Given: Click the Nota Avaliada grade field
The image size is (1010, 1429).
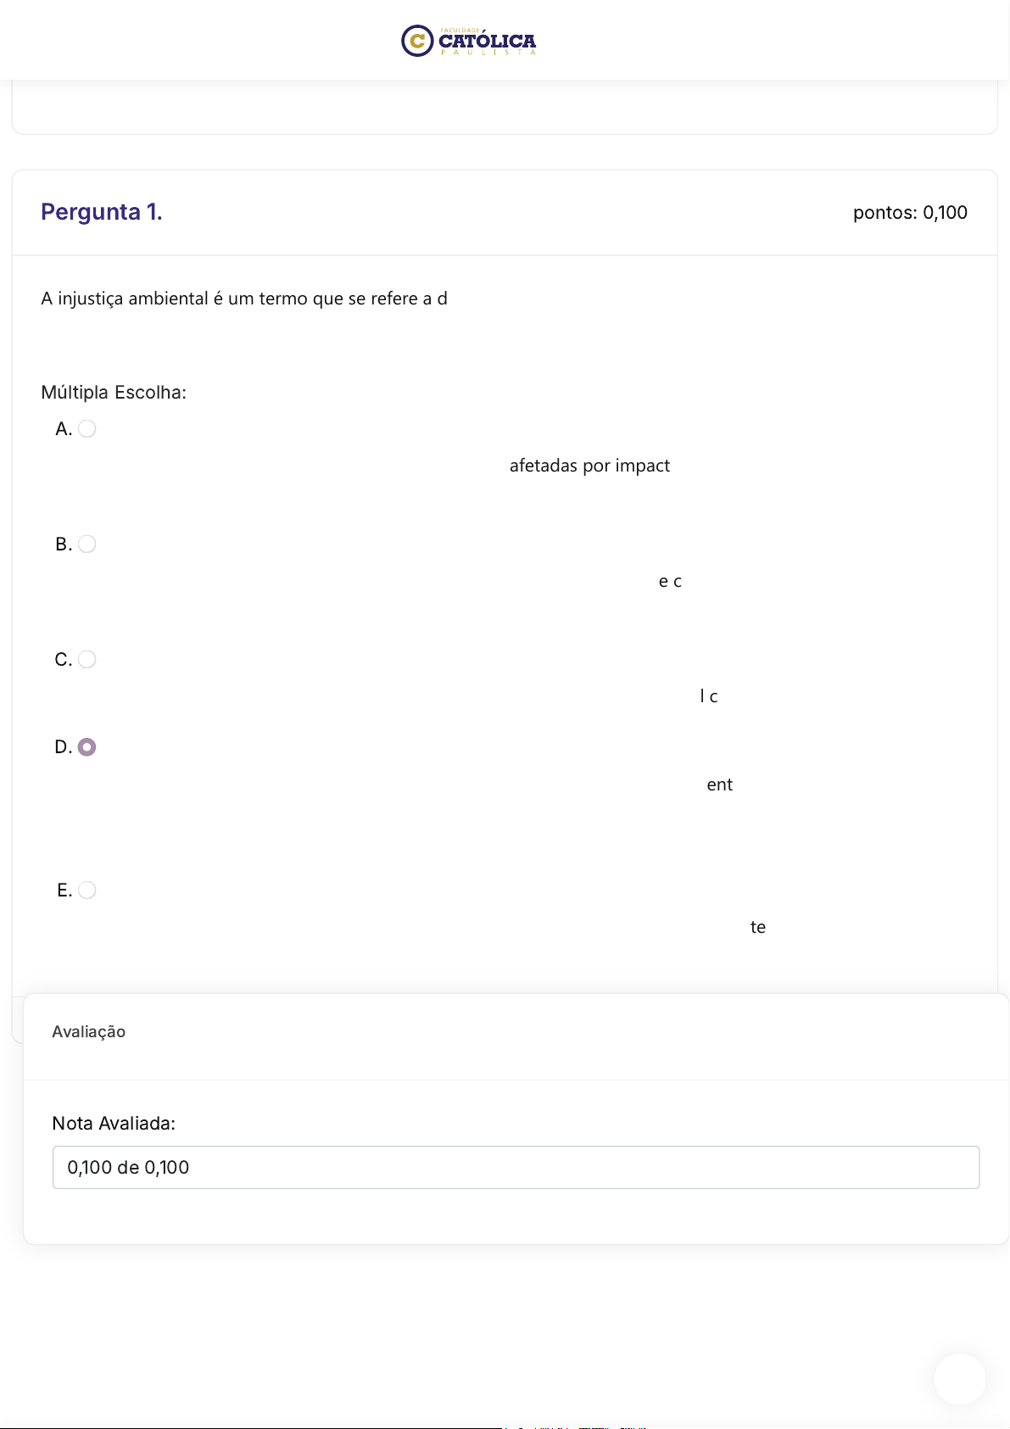Looking at the screenshot, I should click(516, 1168).
